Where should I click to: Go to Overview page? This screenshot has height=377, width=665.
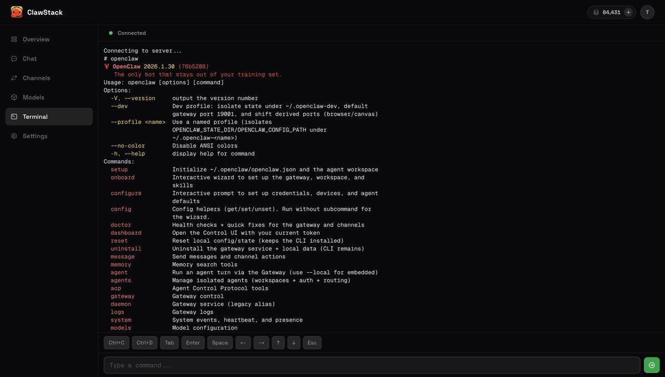[49, 39]
